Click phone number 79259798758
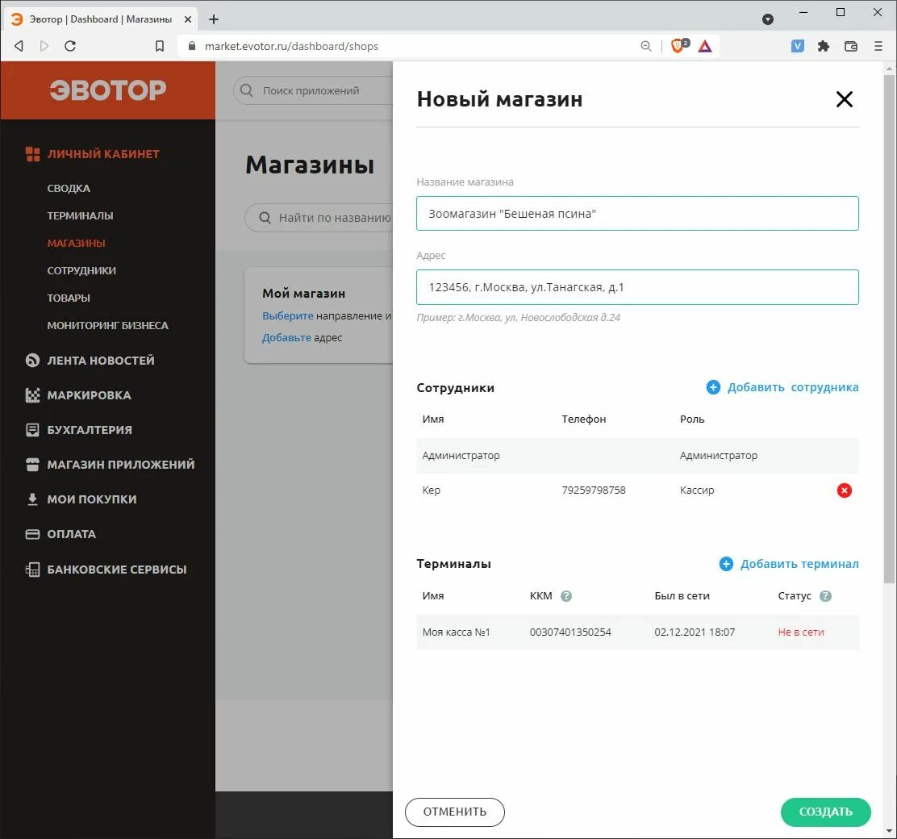This screenshot has height=839, width=897. [x=593, y=490]
